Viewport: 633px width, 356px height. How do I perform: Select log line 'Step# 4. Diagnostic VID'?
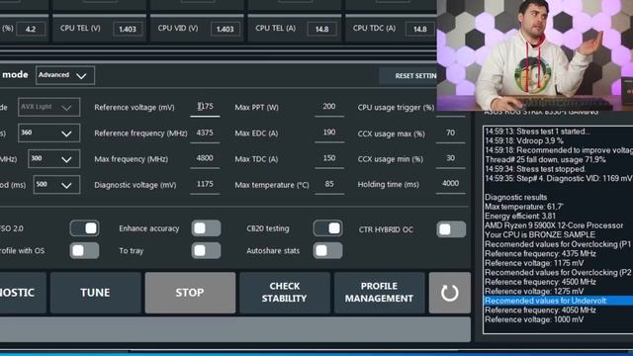(x=558, y=178)
